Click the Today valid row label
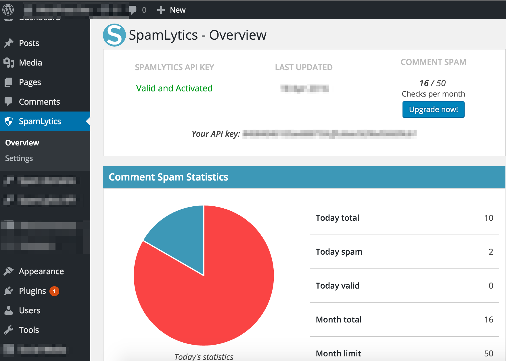 tap(338, 286)
